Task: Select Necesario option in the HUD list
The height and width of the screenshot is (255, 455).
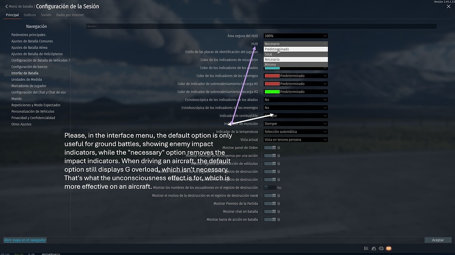Action: click(x=296, y=59)
